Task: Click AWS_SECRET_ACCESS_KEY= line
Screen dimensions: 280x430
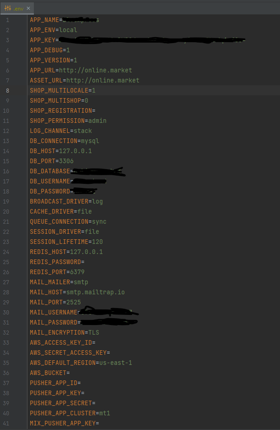Action: [x=70, y=353]
